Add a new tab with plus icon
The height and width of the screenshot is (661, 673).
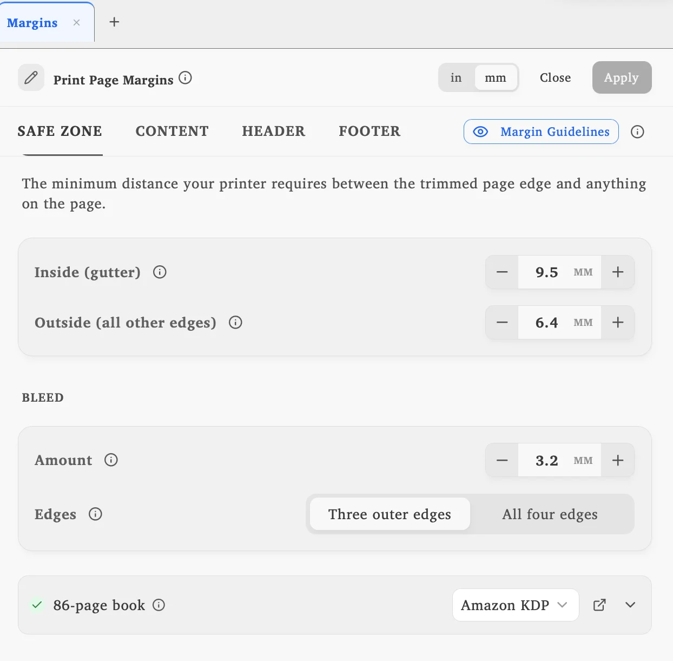click(114, 22)
